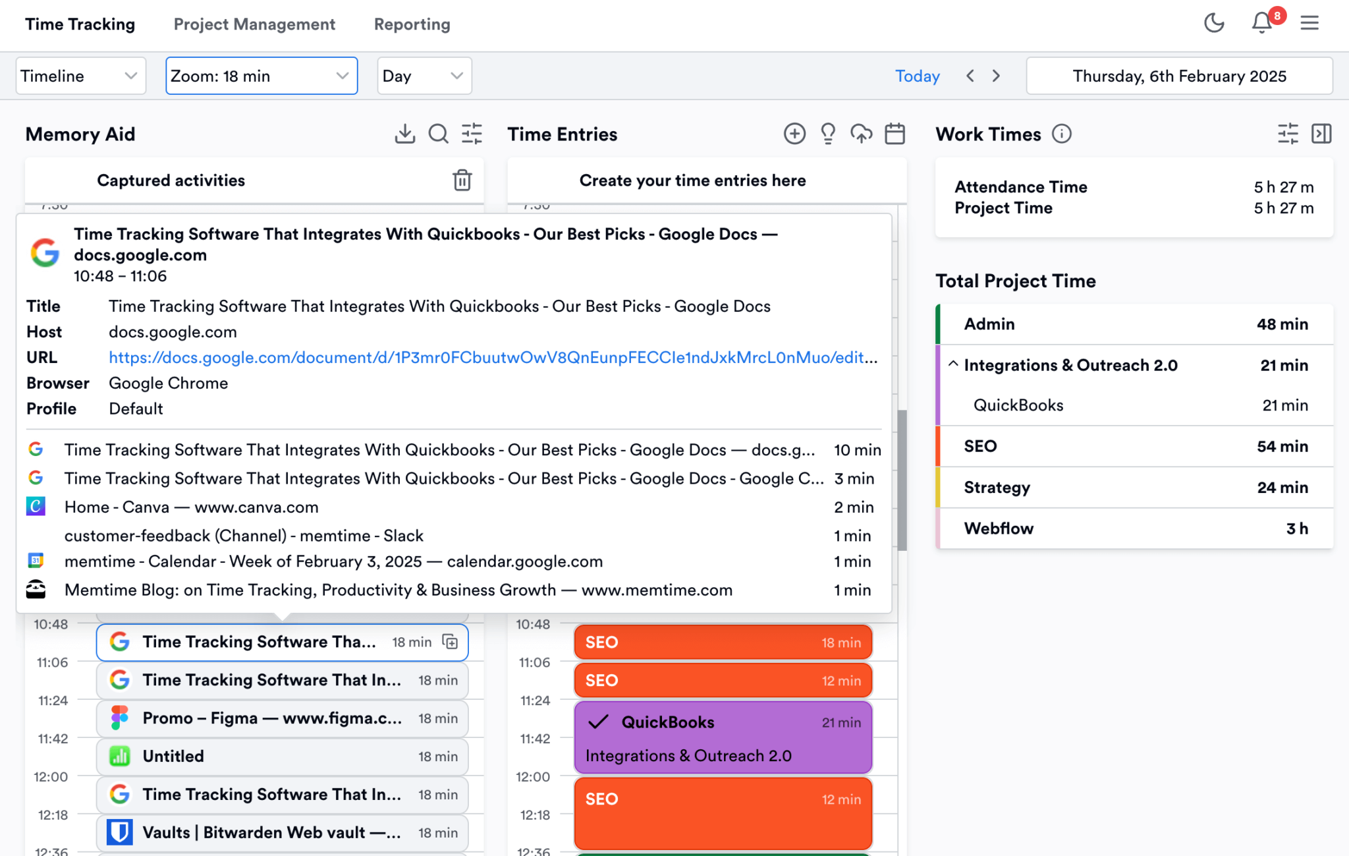Select SEO 54 min project row

tap(1136, 446)
